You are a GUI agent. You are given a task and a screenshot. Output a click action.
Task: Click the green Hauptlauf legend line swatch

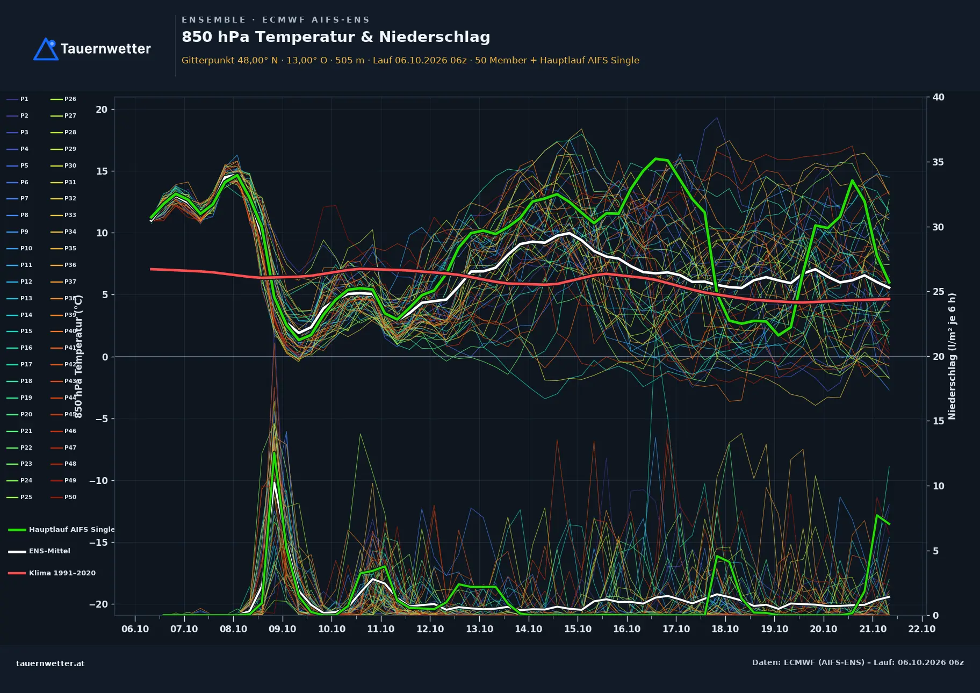pos(17,530)
